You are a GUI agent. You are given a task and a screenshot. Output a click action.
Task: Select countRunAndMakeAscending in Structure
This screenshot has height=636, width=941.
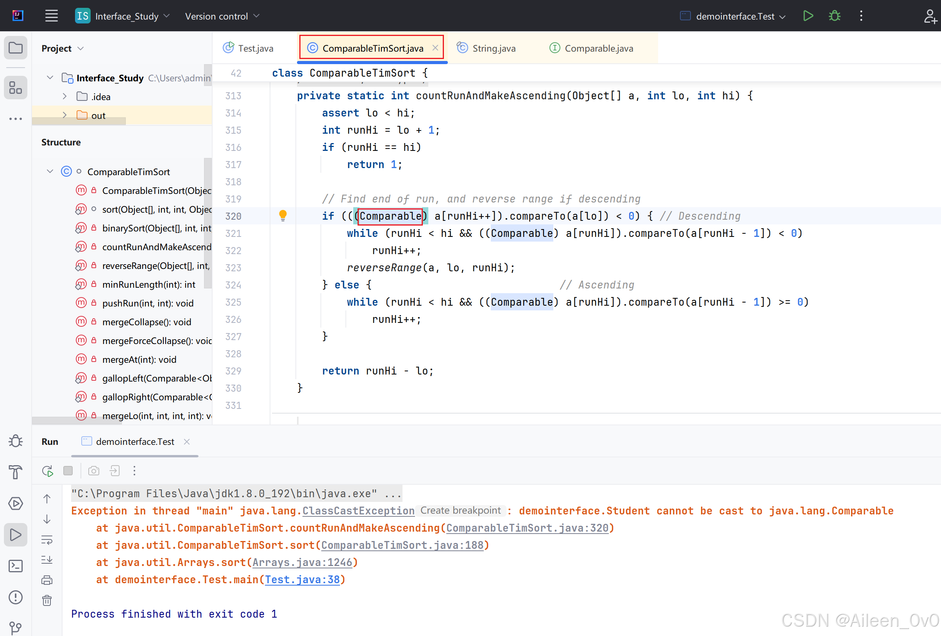tap(157, 247)
